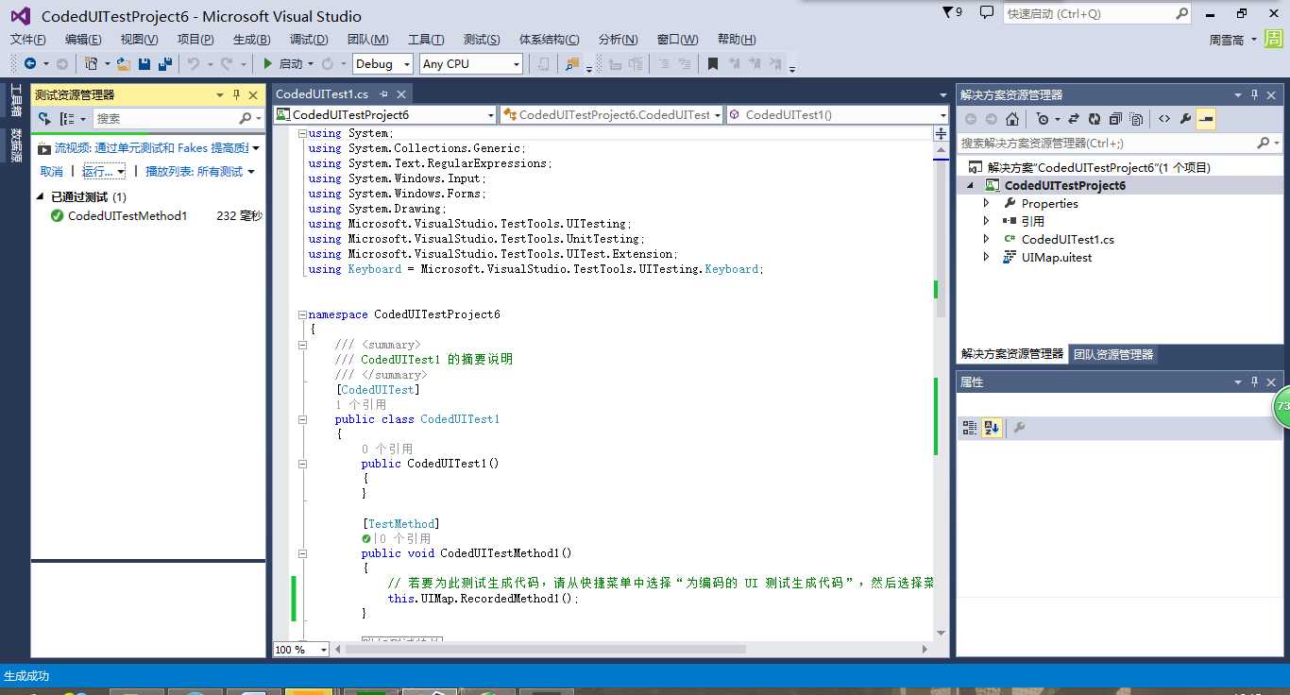Click the editor horizontal scrollbar thumb

[545, 650]
